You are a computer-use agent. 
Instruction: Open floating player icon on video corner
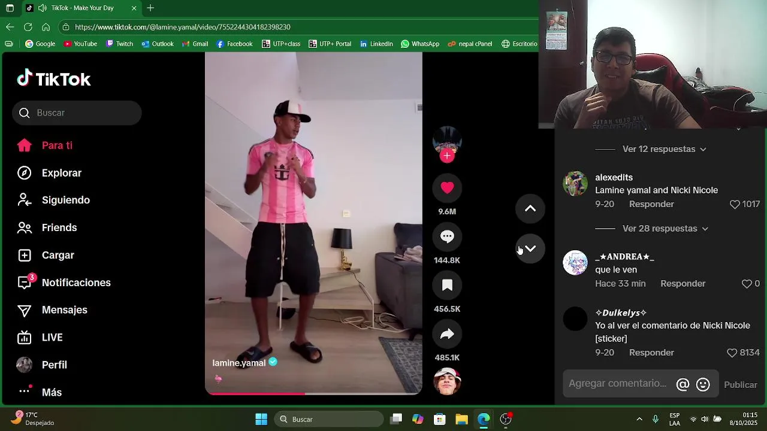point(419,108)
